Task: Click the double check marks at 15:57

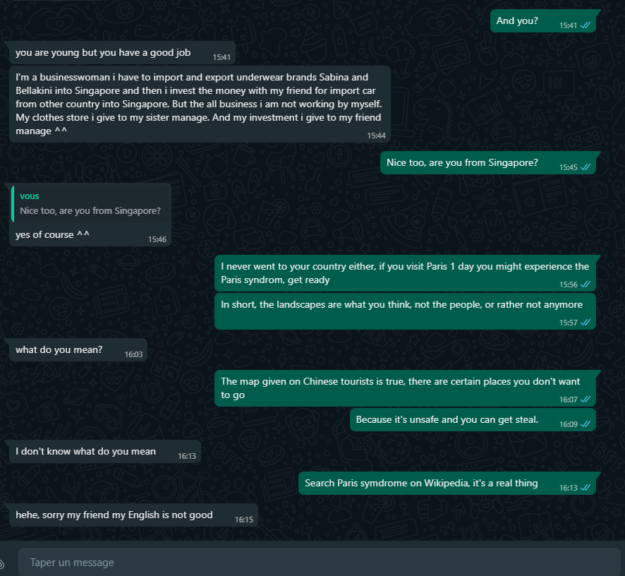Action: 585,323
